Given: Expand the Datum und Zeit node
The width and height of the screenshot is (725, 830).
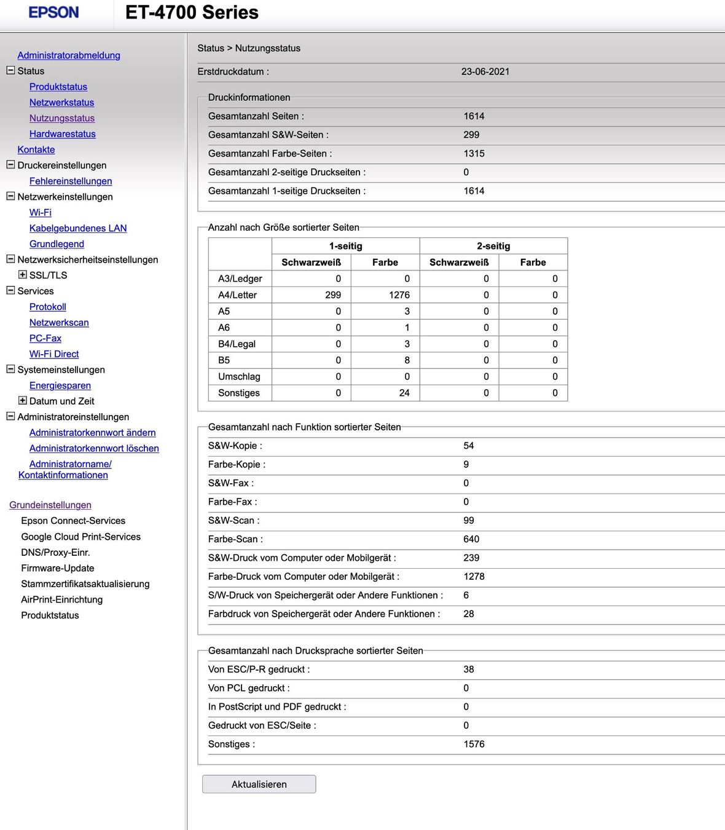Looking at the screenshot, I should pyautogui.click(x=23, y=400).
